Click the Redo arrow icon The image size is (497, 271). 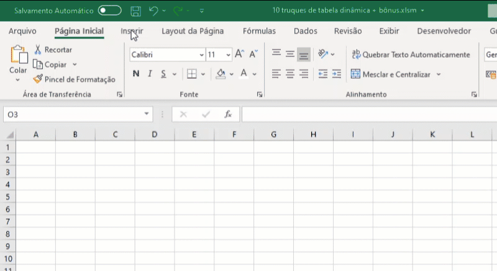coord(178,11)
